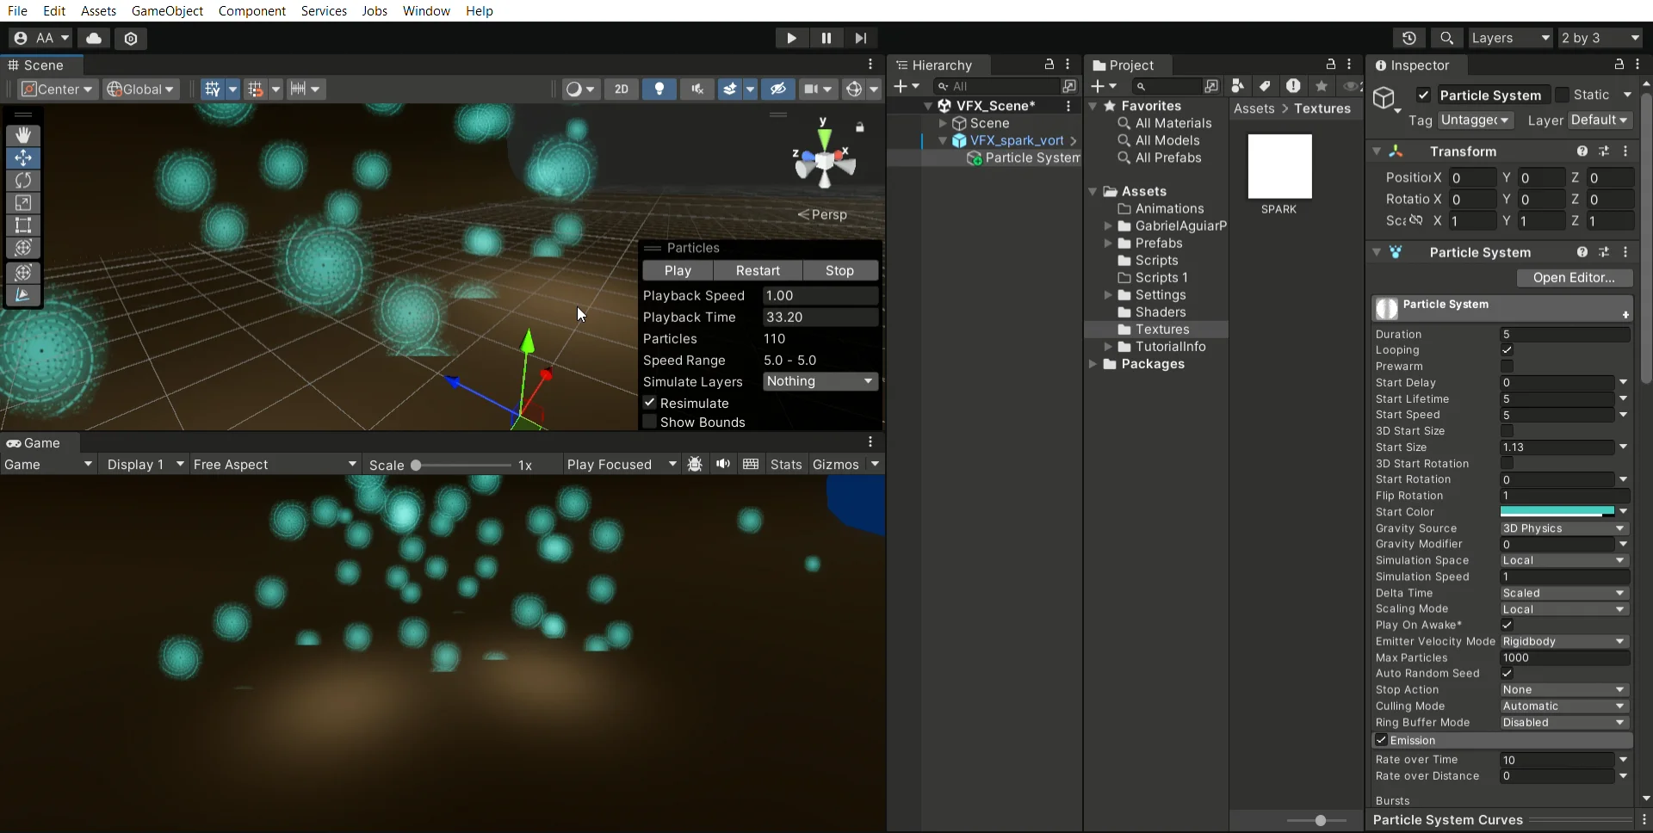Select the Hand (View) tool
Viewport: 1653px width, 833px height.
(23, 135)
